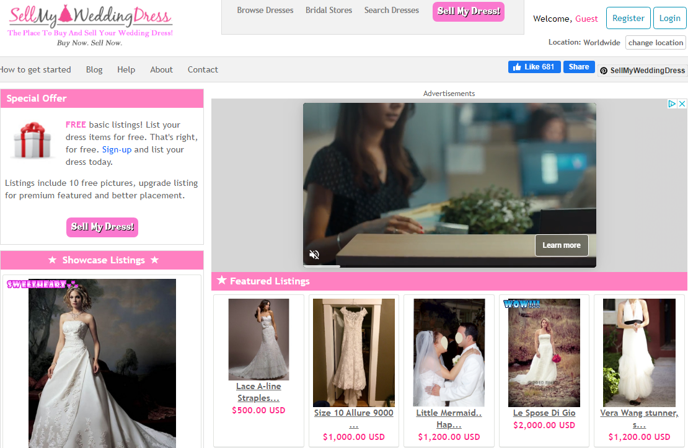
Task: Click the Featured Listings heading
Action: click(x=270, y=281)
